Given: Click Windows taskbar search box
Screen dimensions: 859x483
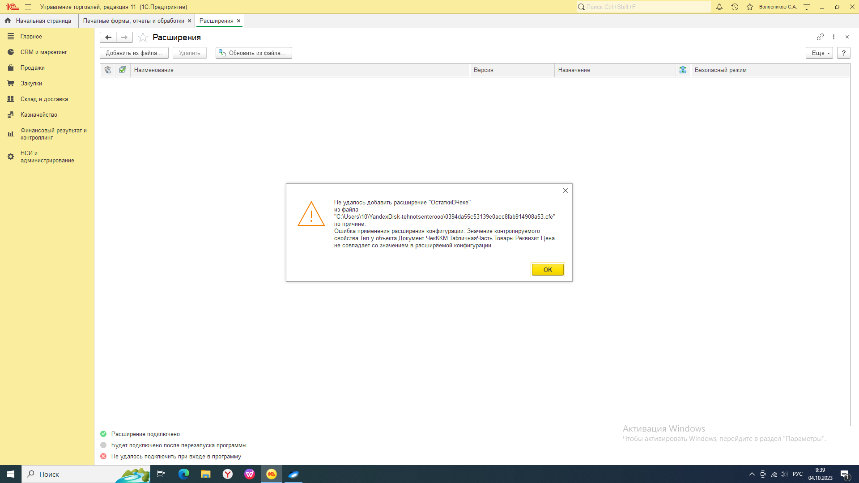Looking at the screenshot, I should point(86,474).
